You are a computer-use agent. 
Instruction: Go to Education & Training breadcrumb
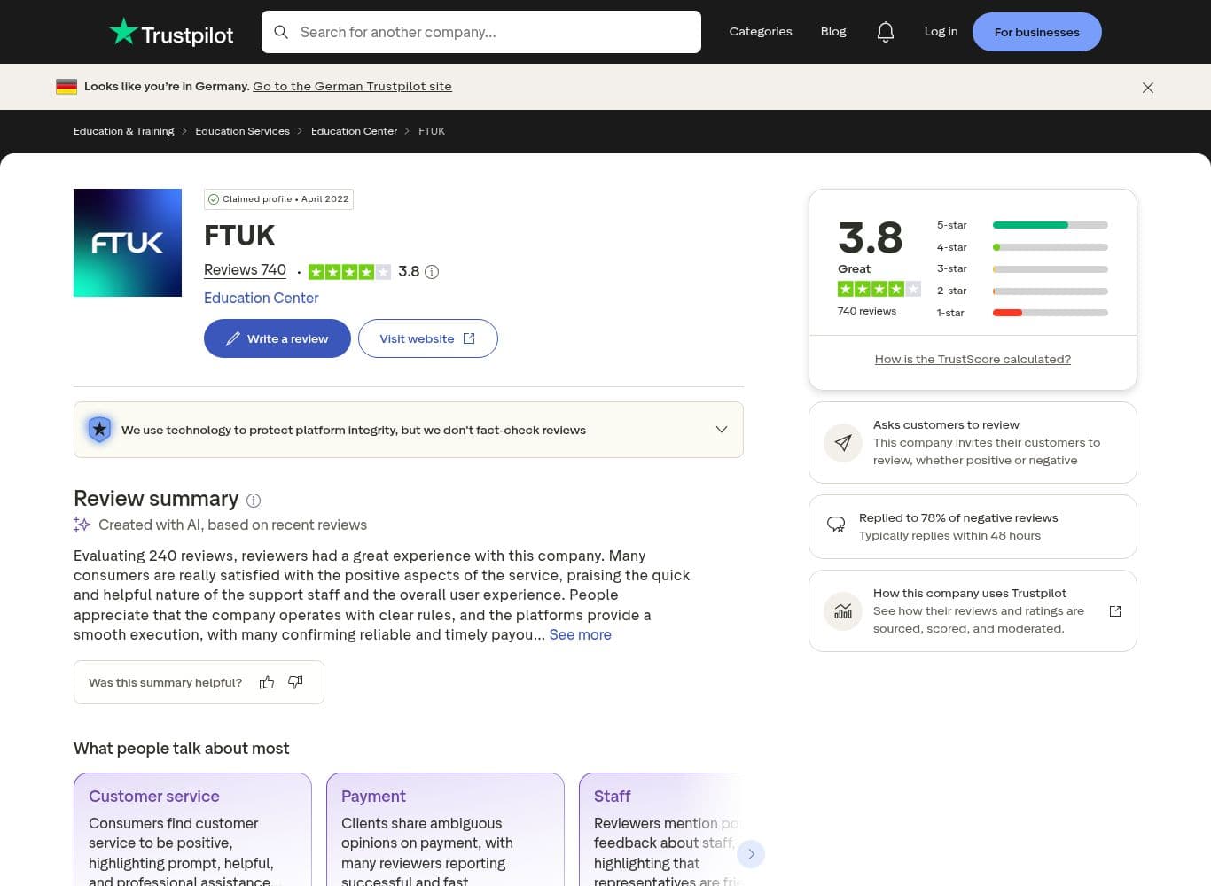click(124, 131)
